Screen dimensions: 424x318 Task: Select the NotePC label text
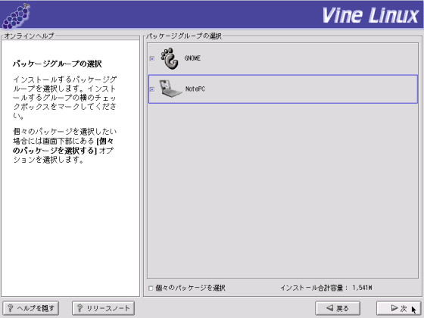(x=195, y=89)
